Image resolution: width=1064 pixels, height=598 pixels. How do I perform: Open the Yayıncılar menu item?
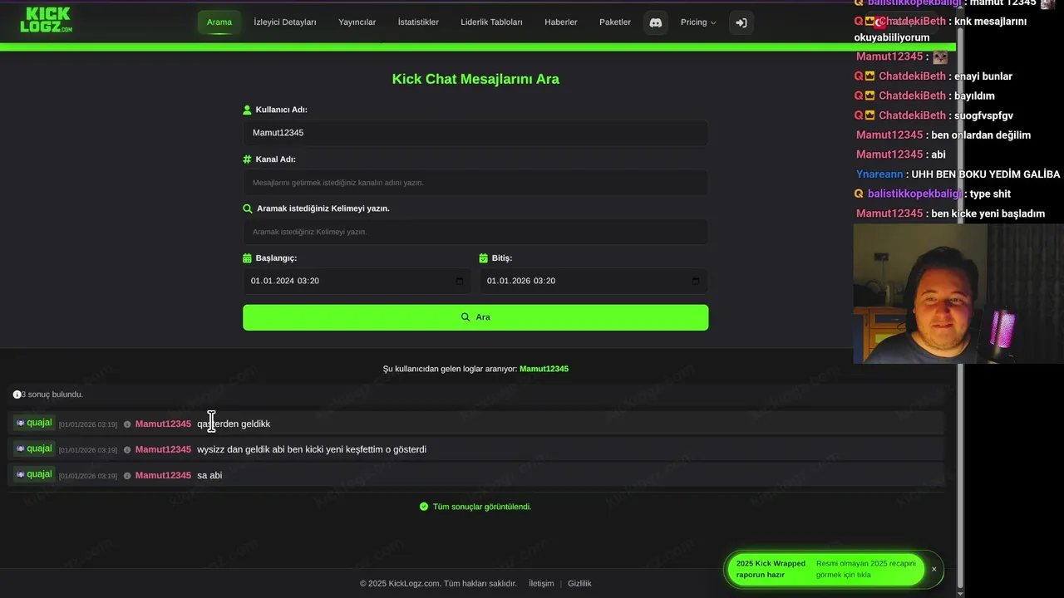pos(357,22)
